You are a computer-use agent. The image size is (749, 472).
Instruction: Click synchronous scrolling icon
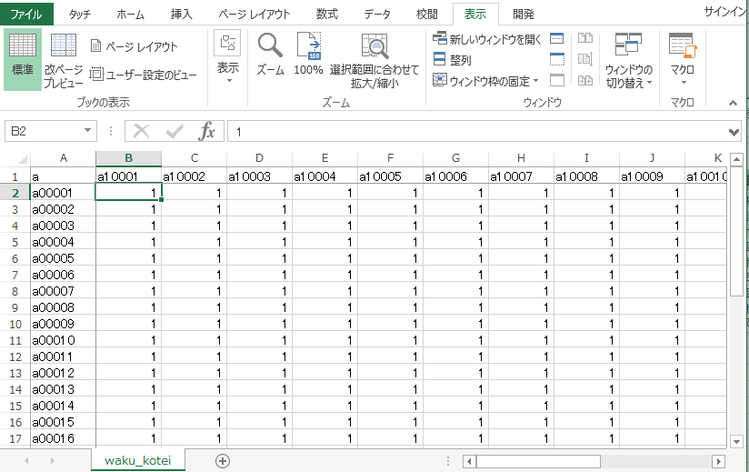pos(585,59)
